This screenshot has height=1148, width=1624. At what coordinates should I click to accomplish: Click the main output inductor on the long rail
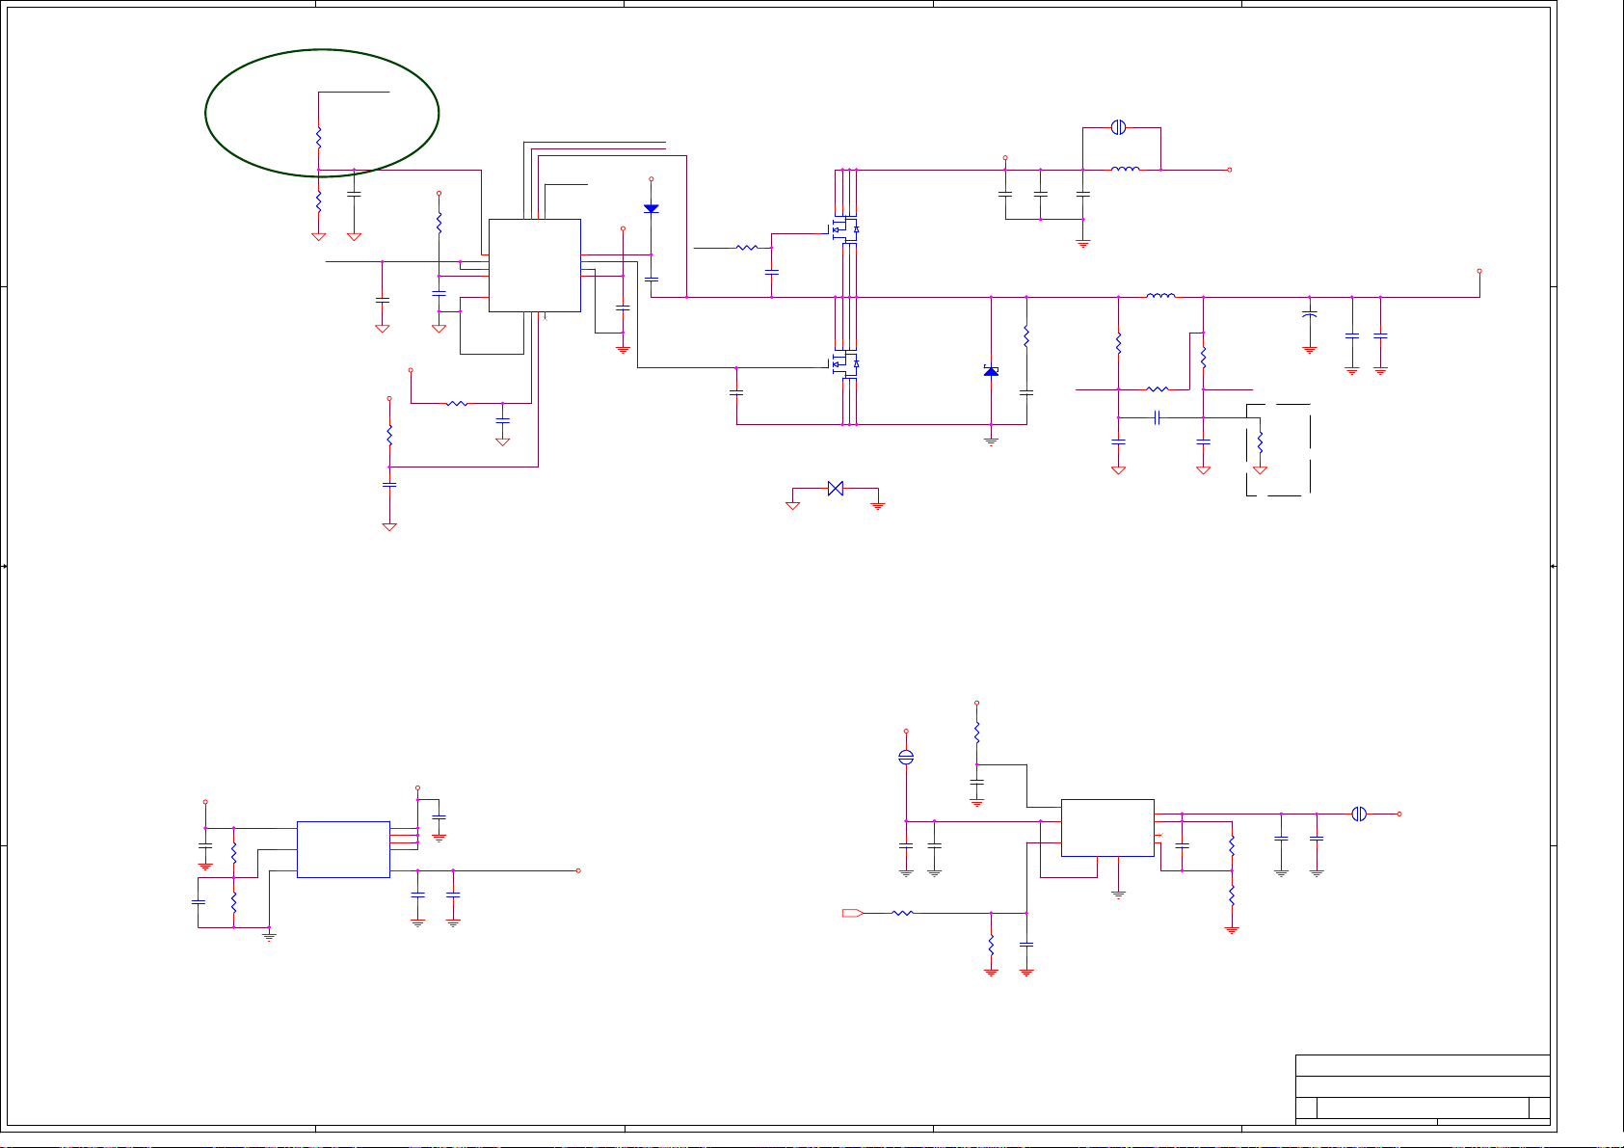1160,296
